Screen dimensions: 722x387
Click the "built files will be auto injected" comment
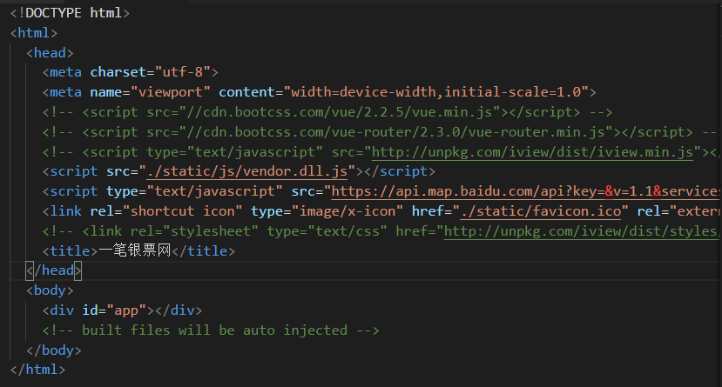coord(211,330)
